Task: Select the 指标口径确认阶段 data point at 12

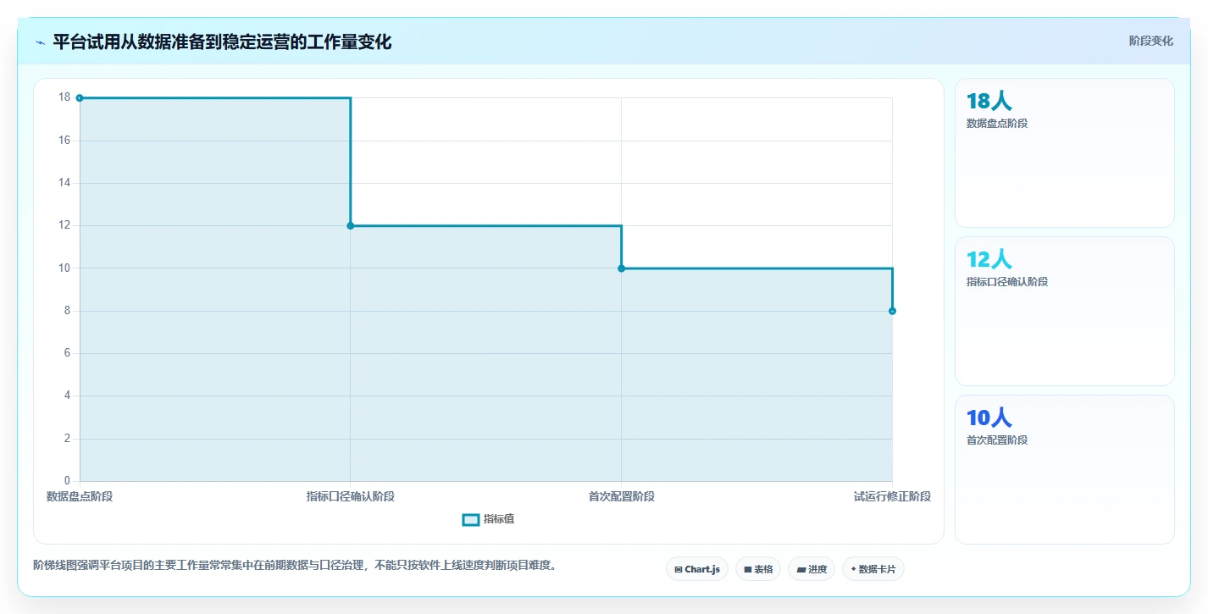Action: (351, 226)
